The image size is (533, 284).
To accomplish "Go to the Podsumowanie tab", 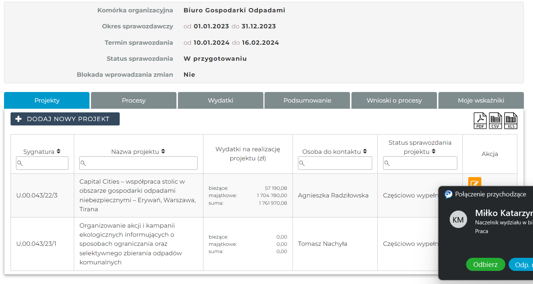I will tap(307, 100).
